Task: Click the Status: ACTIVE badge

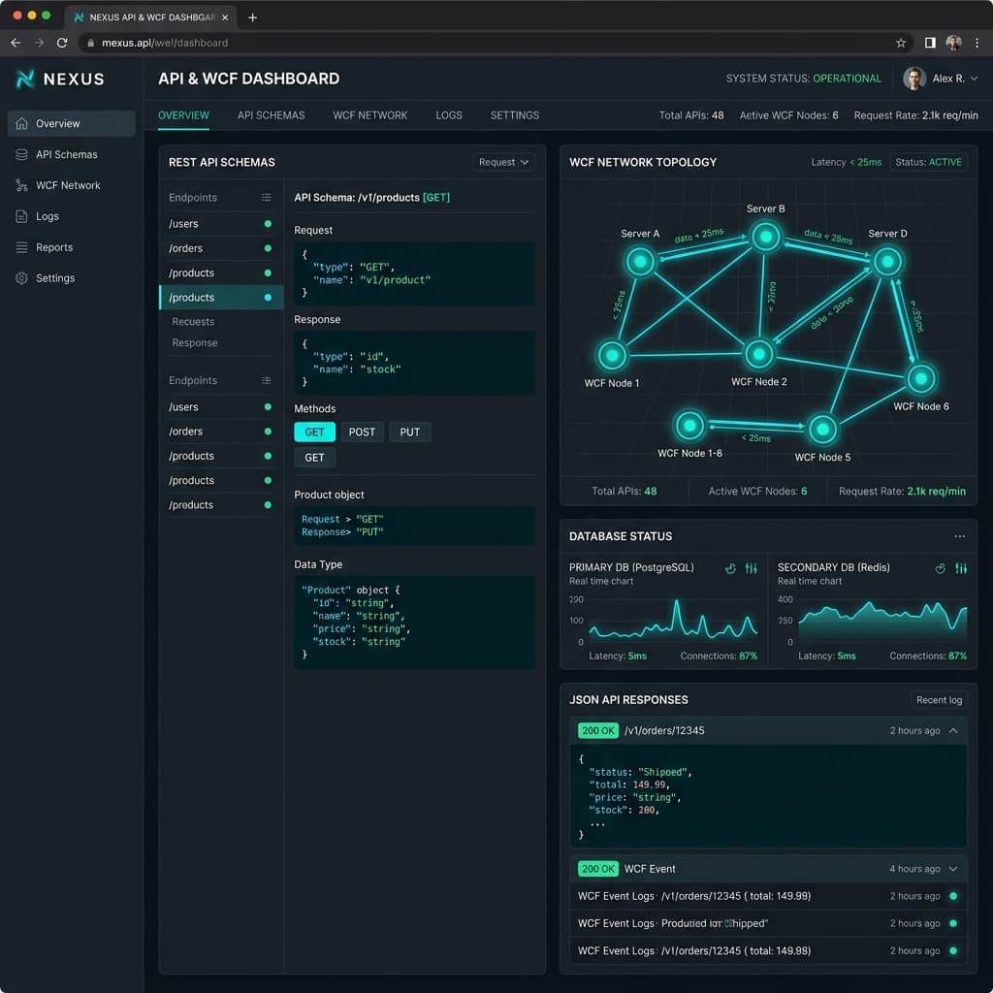Action: coord(928,162)
